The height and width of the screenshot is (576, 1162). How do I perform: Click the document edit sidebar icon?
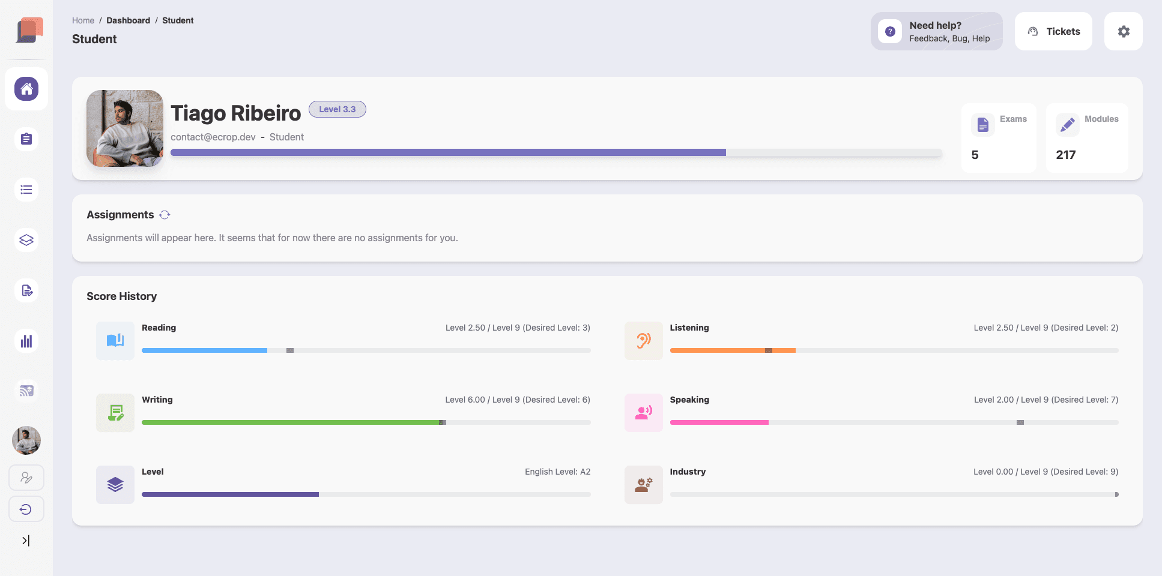pyautogui.click(x=26, y=290)
